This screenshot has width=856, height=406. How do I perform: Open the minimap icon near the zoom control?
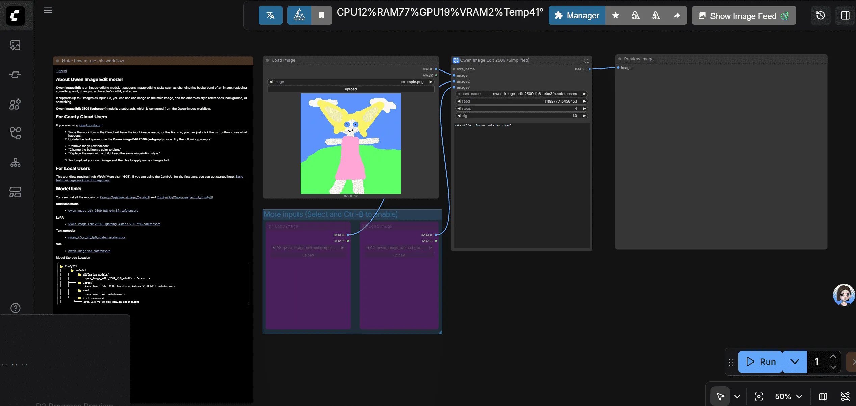click(823, 396)
